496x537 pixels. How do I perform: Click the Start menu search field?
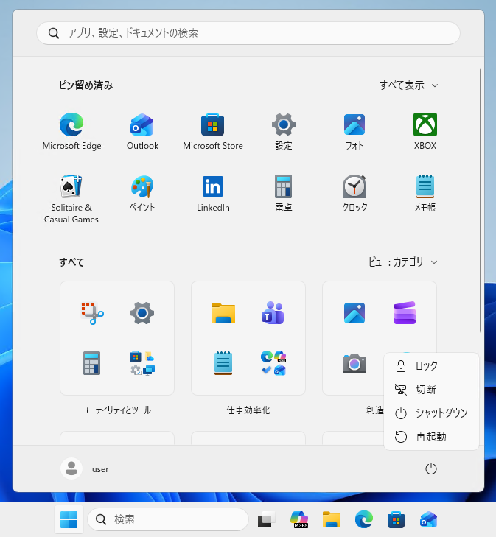coord(248,33)
